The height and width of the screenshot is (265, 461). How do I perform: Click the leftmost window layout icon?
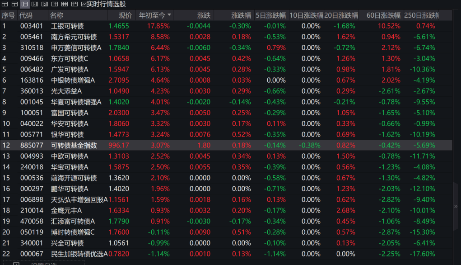(5, 4)
